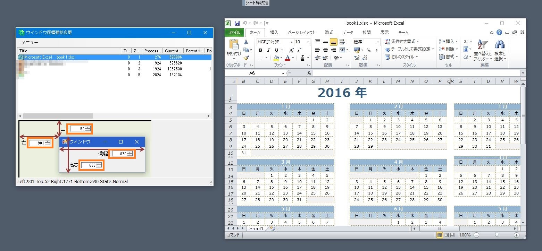
Task: Switch to the 挿入 ribbon tab
Action: point(274,33)
